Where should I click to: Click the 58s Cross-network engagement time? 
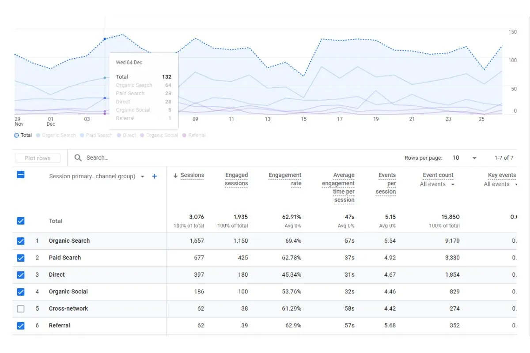(349, 308)
